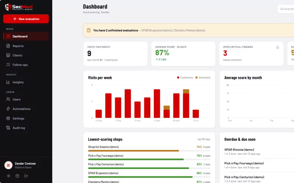Open the Visits This Month card
This screenshot has width=294, height=183.
pos(115,54)
